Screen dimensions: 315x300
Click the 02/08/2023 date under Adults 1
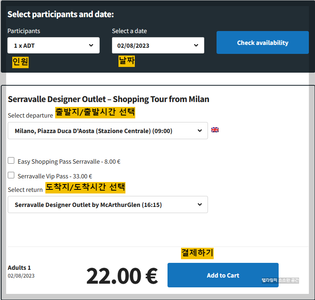coord(21,276)
